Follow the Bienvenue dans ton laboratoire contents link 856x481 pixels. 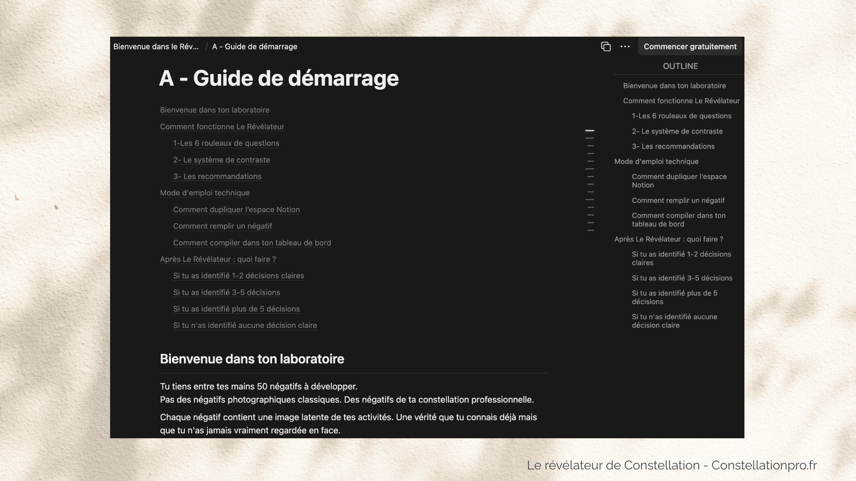[x=214, y=110]
